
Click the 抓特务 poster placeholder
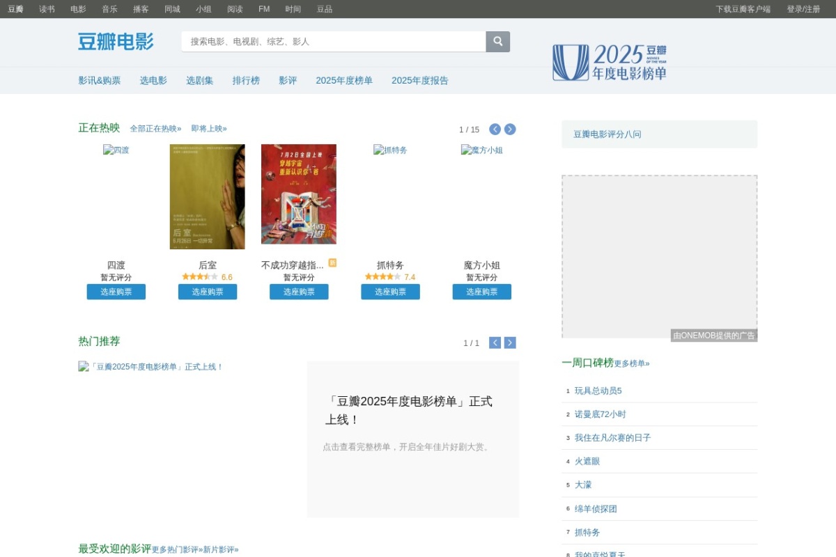[390, 150]
